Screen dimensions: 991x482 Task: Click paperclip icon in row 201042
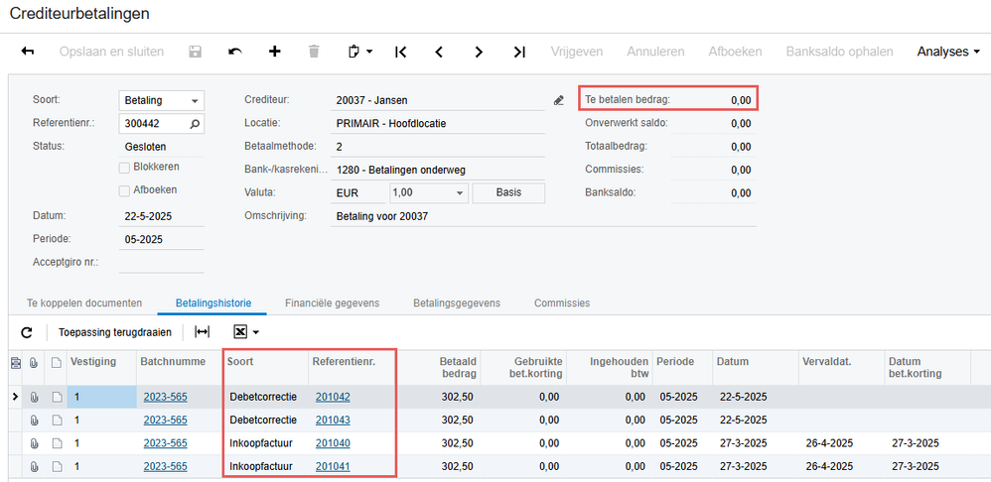click(34, 398)
